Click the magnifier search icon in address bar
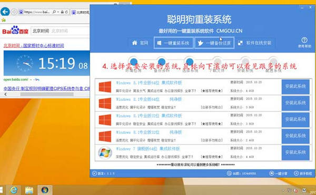This screenshot has height=195, width=316. click(x=54, y=12)
